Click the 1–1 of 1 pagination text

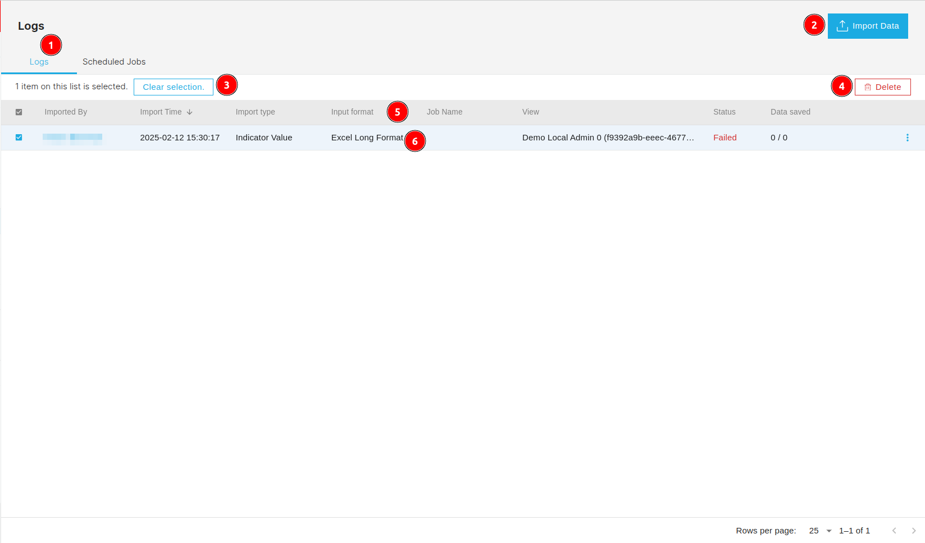tap(854, 531)
